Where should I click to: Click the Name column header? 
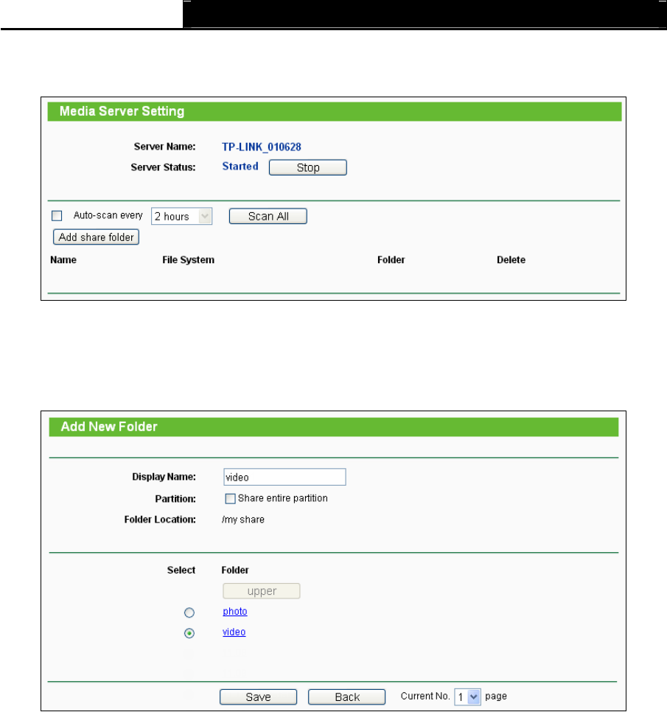point(63,259)
